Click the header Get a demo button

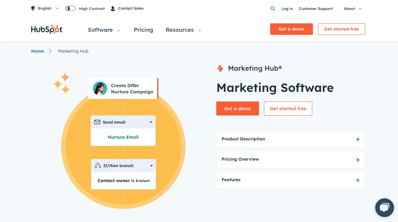[x=291, y=29]
